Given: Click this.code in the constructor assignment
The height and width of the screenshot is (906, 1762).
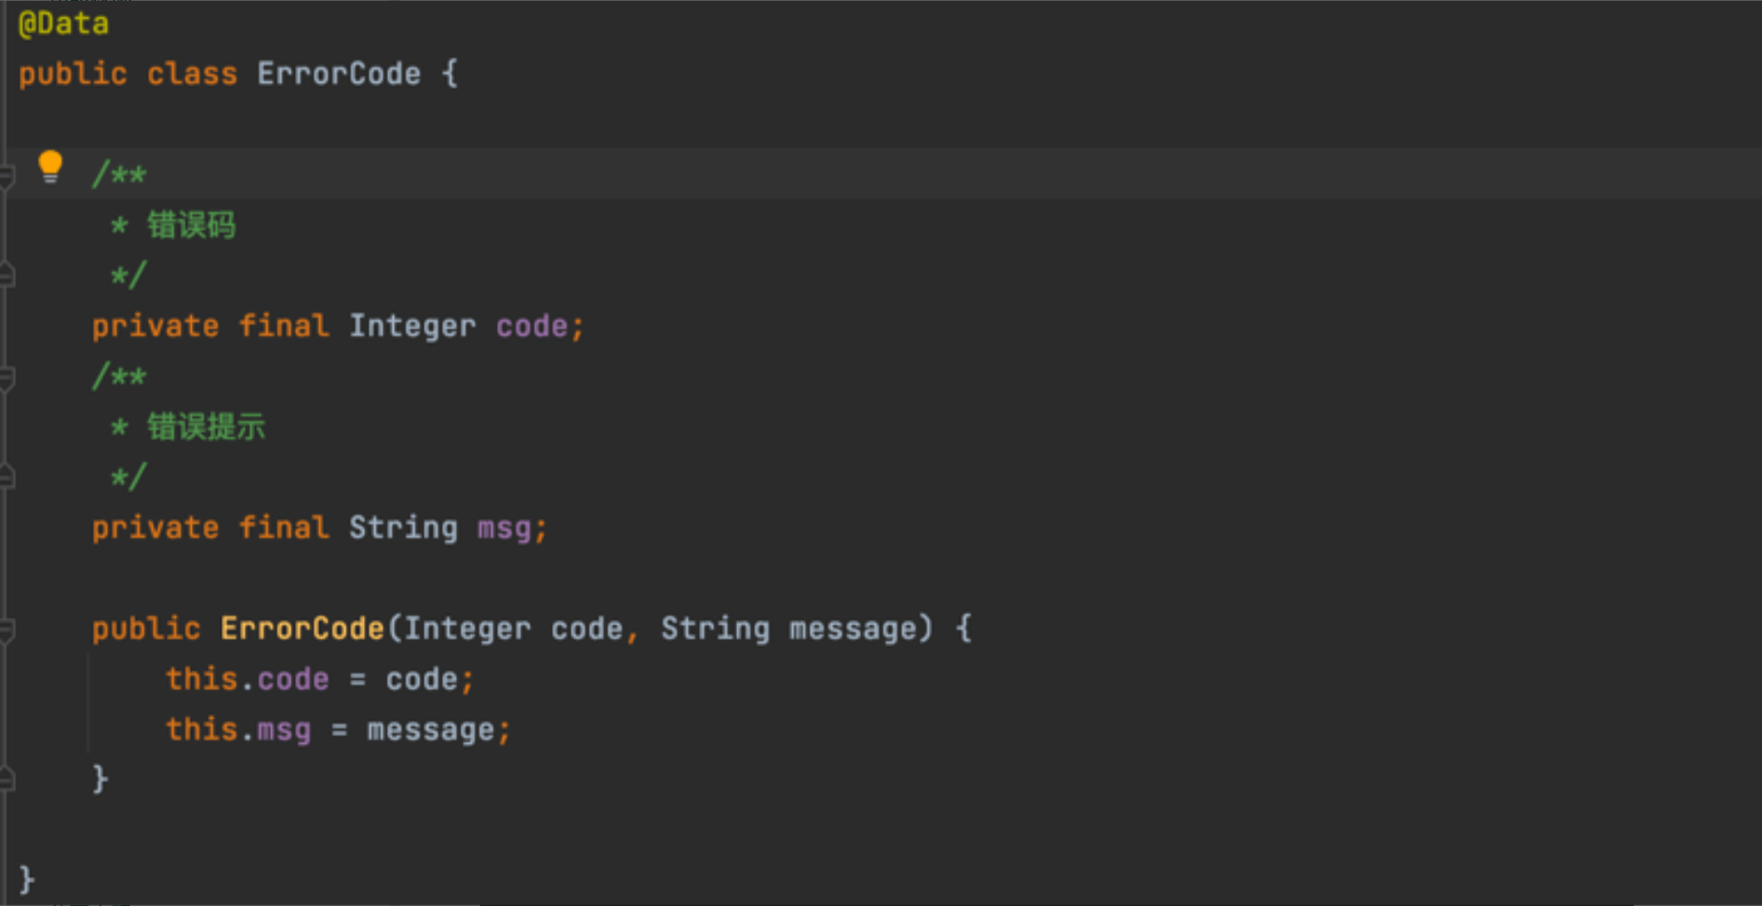Looking at the screenshot, I should click(x=248, y=679).
